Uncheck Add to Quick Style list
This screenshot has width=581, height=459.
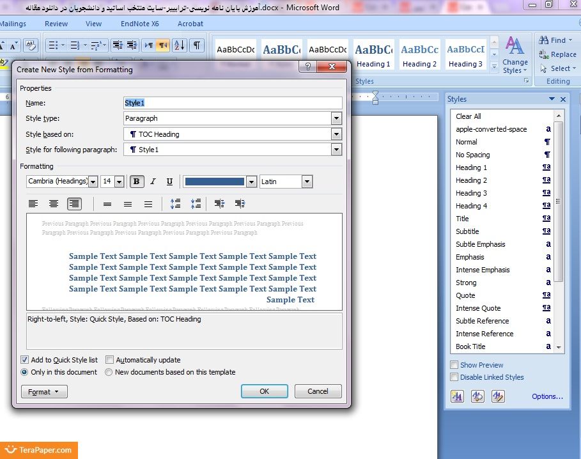tap(25, 360)
